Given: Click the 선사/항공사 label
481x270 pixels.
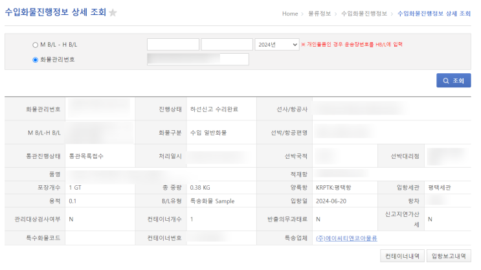Looking at the screenshot, I should [x=292, y=109].
